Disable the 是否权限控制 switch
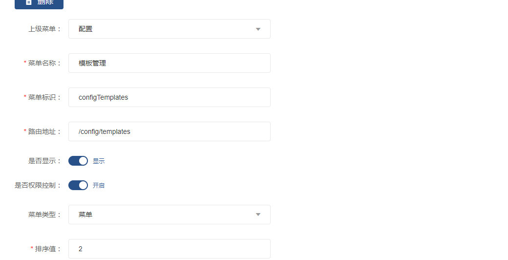Image resolution: width=508 pixels, height=260 pixels. tap(78, 185)
